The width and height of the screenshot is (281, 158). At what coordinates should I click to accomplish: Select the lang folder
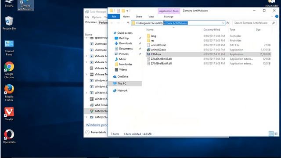click(x=153, y=36)
